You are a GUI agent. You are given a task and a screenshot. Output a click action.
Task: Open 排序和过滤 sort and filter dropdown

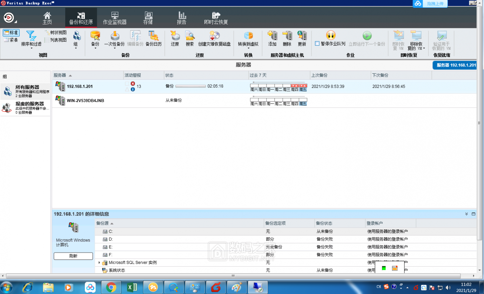point(31,39)
